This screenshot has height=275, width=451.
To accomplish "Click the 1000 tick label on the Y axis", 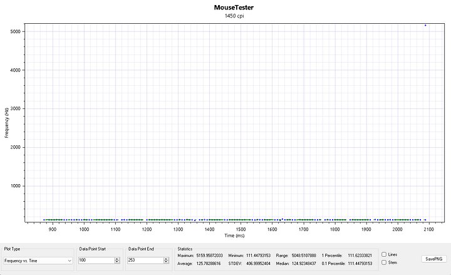I will pyautogui.click(x=16, y=186).
